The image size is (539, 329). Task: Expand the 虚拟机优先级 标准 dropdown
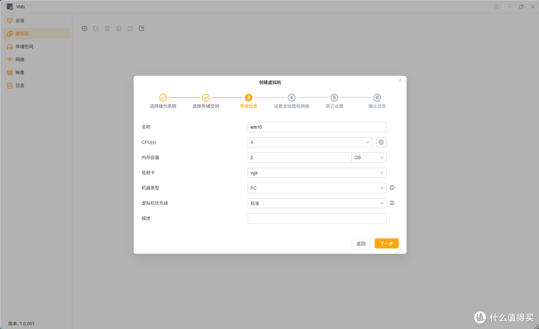point(317,203)
